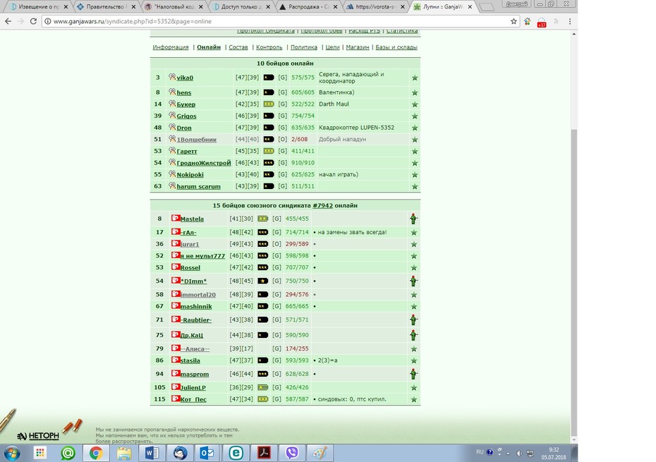Screen dimensions: 656x462
Task: Open allied syndicate #7942 link
Action: (322, 205)
